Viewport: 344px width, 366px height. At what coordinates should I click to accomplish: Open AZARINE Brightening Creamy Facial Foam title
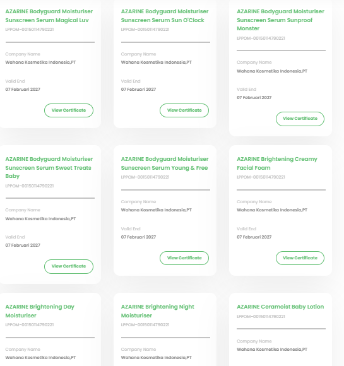pyautogui.click(x=277, y=163)
